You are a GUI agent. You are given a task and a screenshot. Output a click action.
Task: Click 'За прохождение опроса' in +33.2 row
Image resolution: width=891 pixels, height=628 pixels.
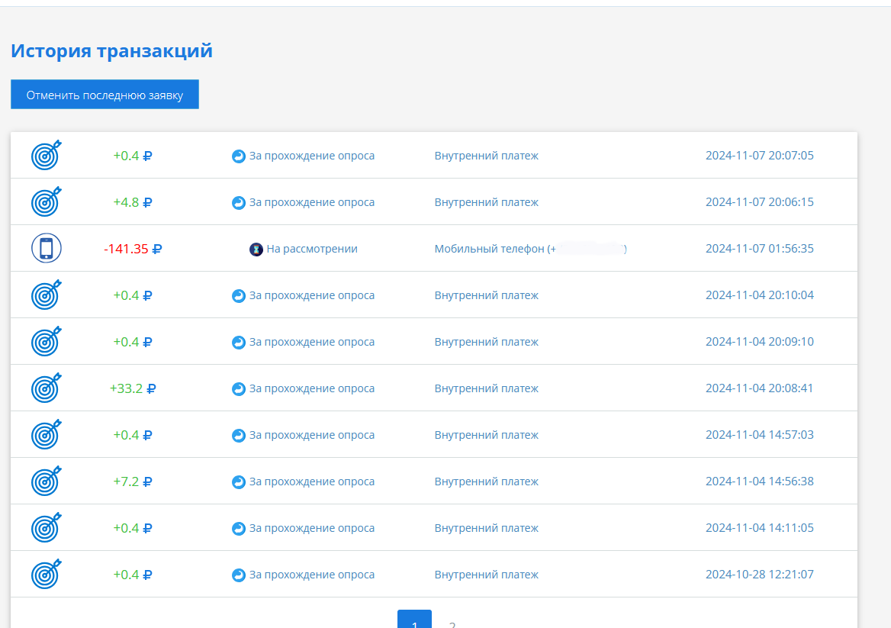coord(312,388)
